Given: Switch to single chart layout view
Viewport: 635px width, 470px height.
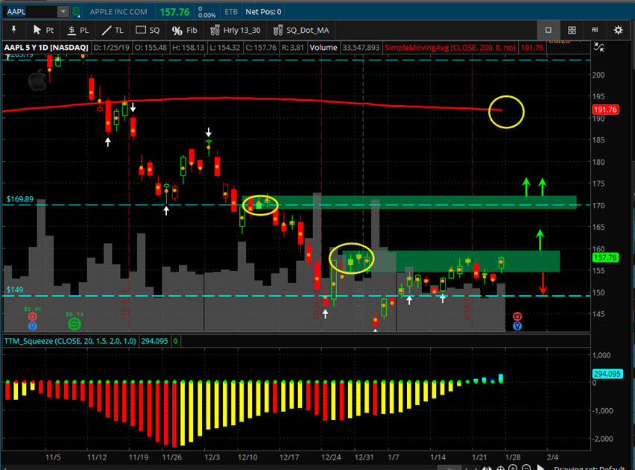Looking at the screenshot, I should [548, 31].
